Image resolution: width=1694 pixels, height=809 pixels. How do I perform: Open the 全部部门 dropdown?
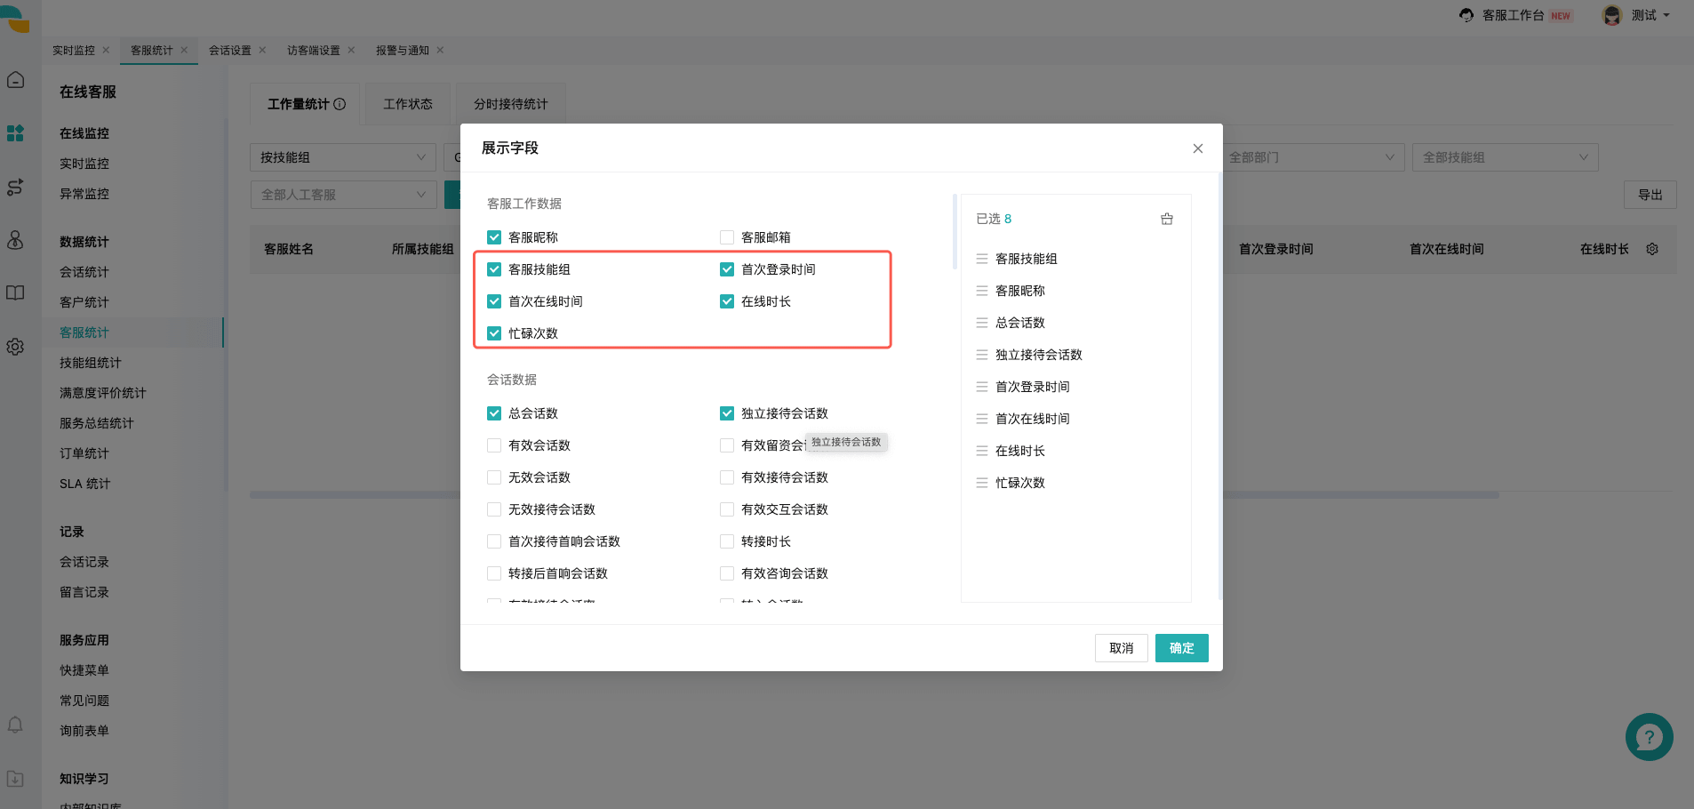[1312, 157]
